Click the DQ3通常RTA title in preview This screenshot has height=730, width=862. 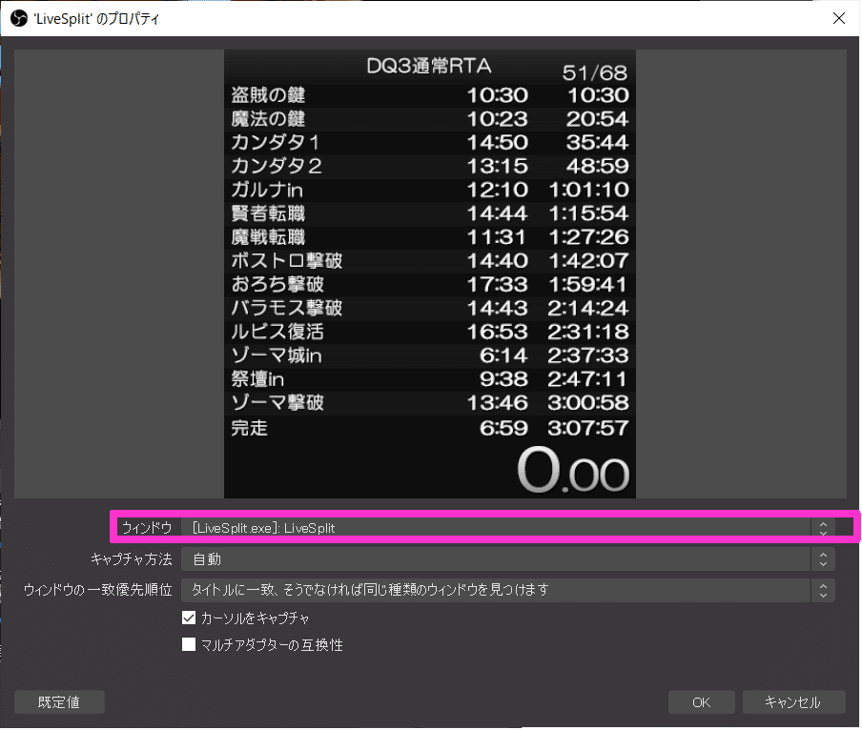coord(429,66)
